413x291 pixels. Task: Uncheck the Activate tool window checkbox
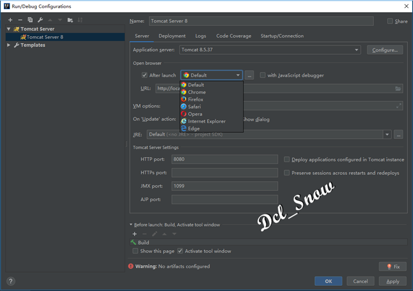pos(180,251)
